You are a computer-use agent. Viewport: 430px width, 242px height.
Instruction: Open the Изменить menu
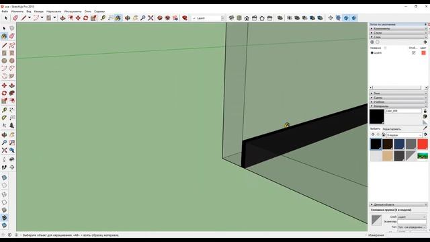(x=17, y=11)
